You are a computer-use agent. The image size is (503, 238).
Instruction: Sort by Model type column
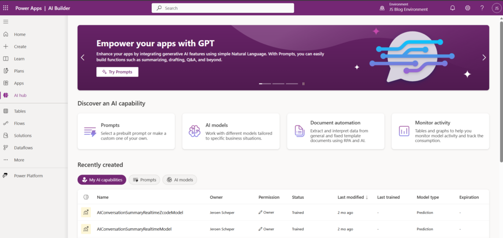pos(428,197)
